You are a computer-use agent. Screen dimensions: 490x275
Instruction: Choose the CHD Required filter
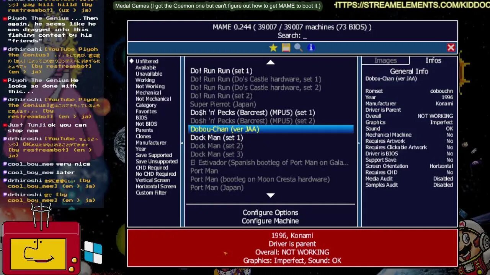pos(152,167)
